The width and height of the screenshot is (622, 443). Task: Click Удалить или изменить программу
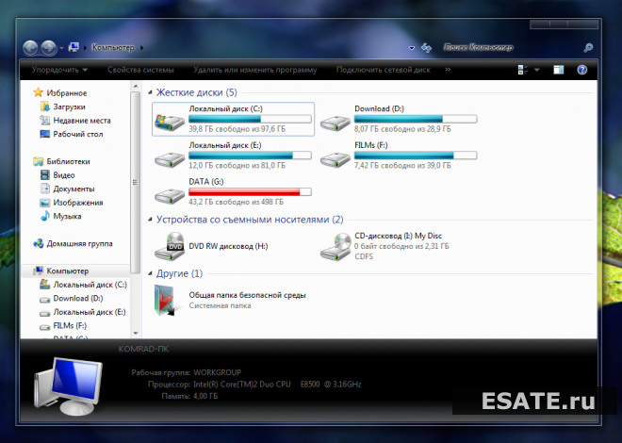pyautogui.click(x=255, y=70)
